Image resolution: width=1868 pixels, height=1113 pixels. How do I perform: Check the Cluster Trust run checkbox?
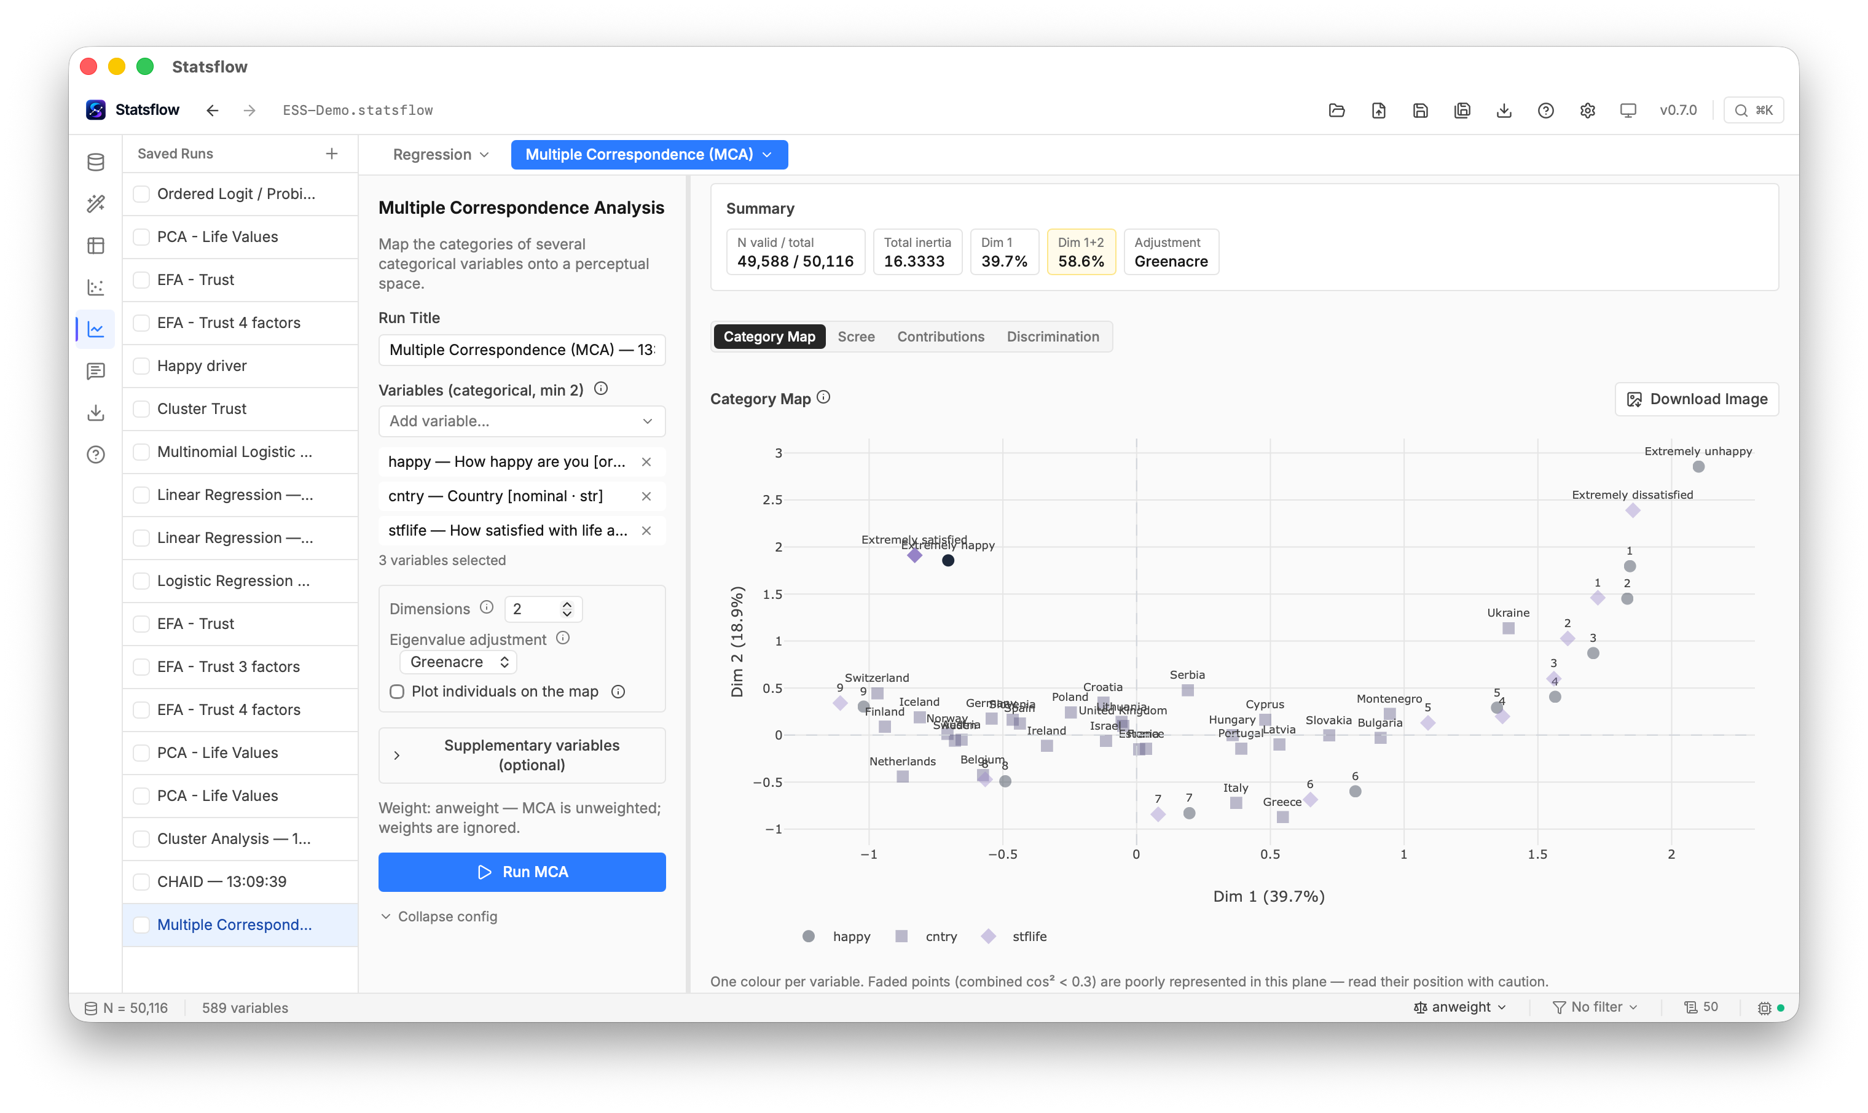pos(141,408)
